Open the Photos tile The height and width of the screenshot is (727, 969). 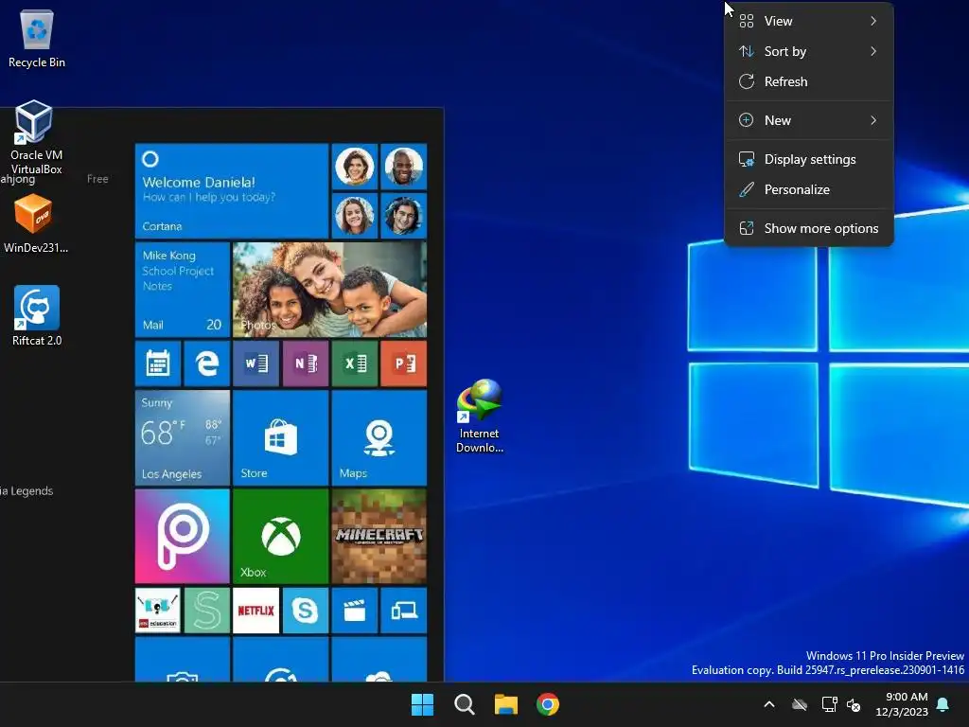pos(329,290)
